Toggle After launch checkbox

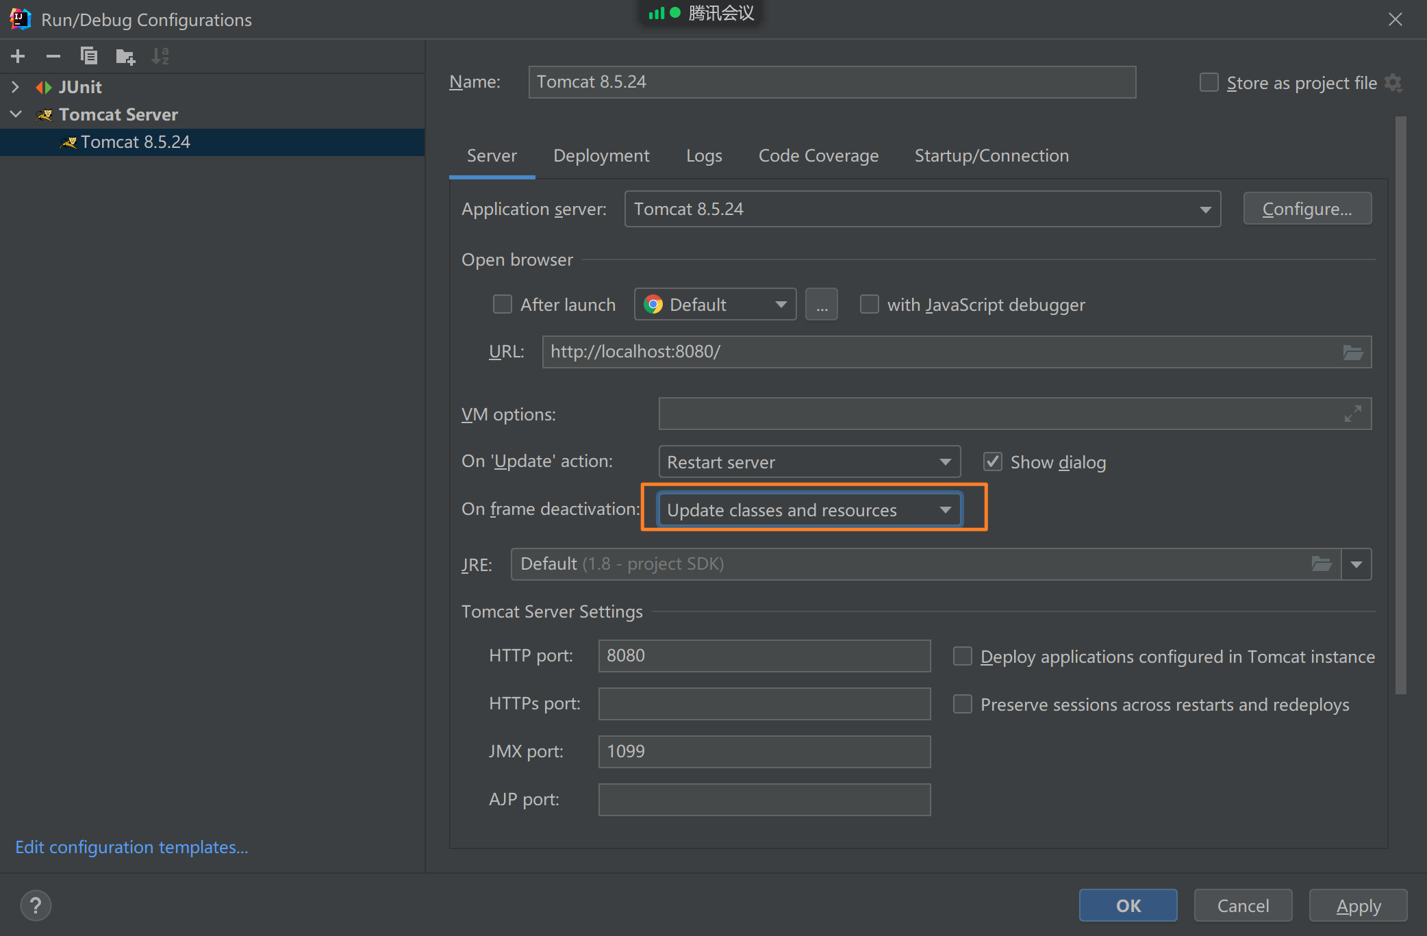(x=503, y=304)
